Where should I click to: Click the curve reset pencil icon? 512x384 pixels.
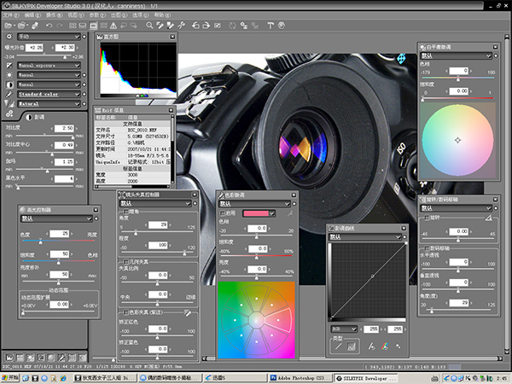tap(371, 346)
